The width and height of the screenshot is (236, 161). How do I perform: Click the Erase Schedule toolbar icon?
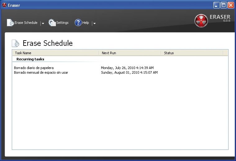click(x=10, y=23)
